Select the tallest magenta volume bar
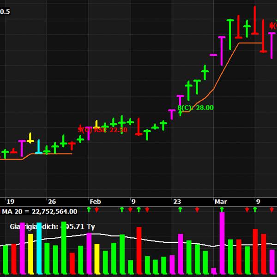 click(222, 243)
